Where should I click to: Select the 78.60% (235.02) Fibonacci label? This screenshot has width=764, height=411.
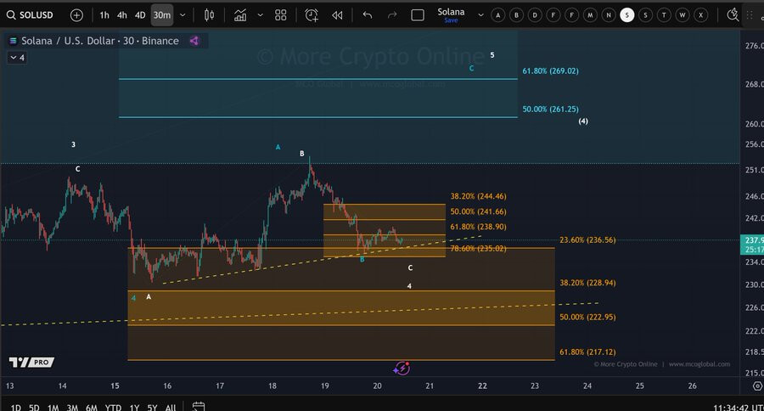click(478, 249)
